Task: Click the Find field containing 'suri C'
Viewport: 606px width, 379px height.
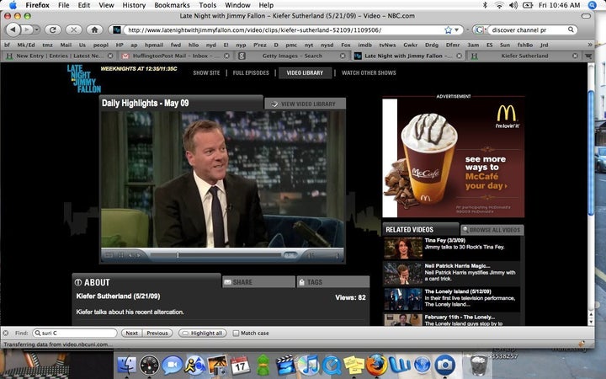Action: tap(75, 333)
